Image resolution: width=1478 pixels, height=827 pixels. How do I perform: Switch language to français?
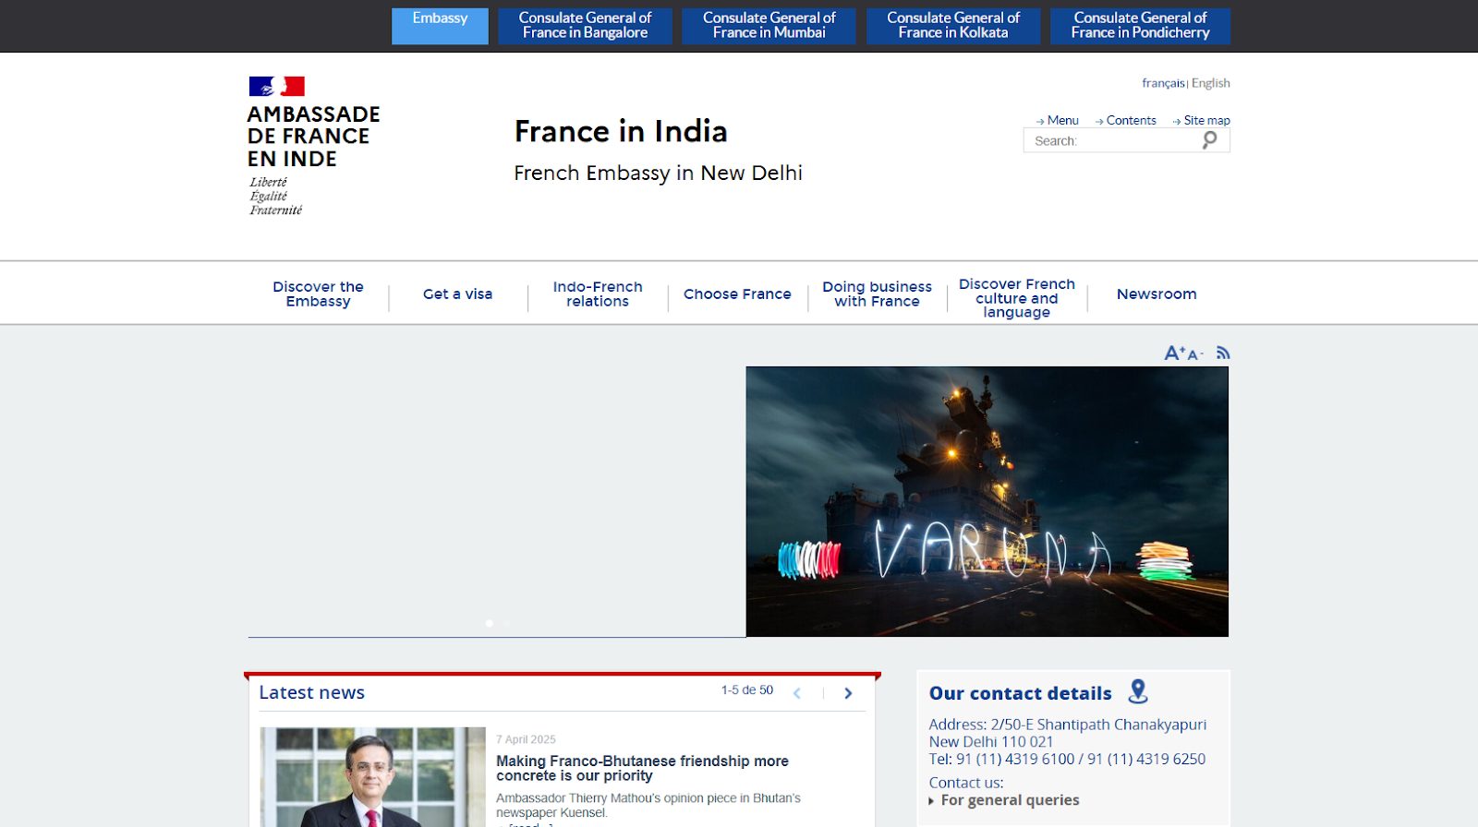[1163, 83]
